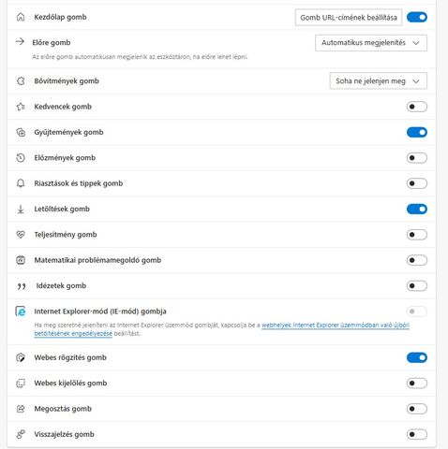This screenshot has height=449, width=448.
Task: Click the Internet Explorer-mód icon
Action: pos(21,311)
